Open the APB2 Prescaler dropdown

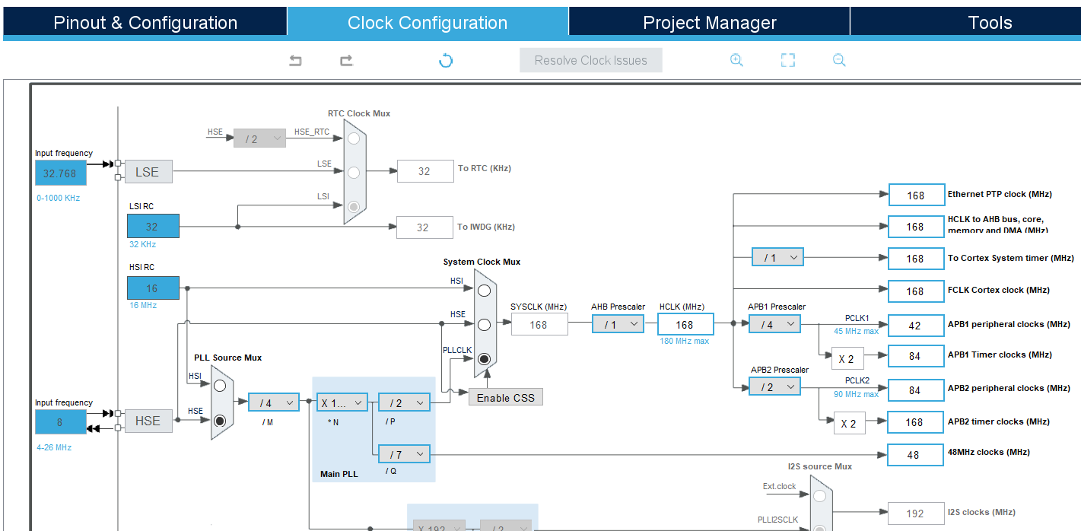(x=774, y=387)
